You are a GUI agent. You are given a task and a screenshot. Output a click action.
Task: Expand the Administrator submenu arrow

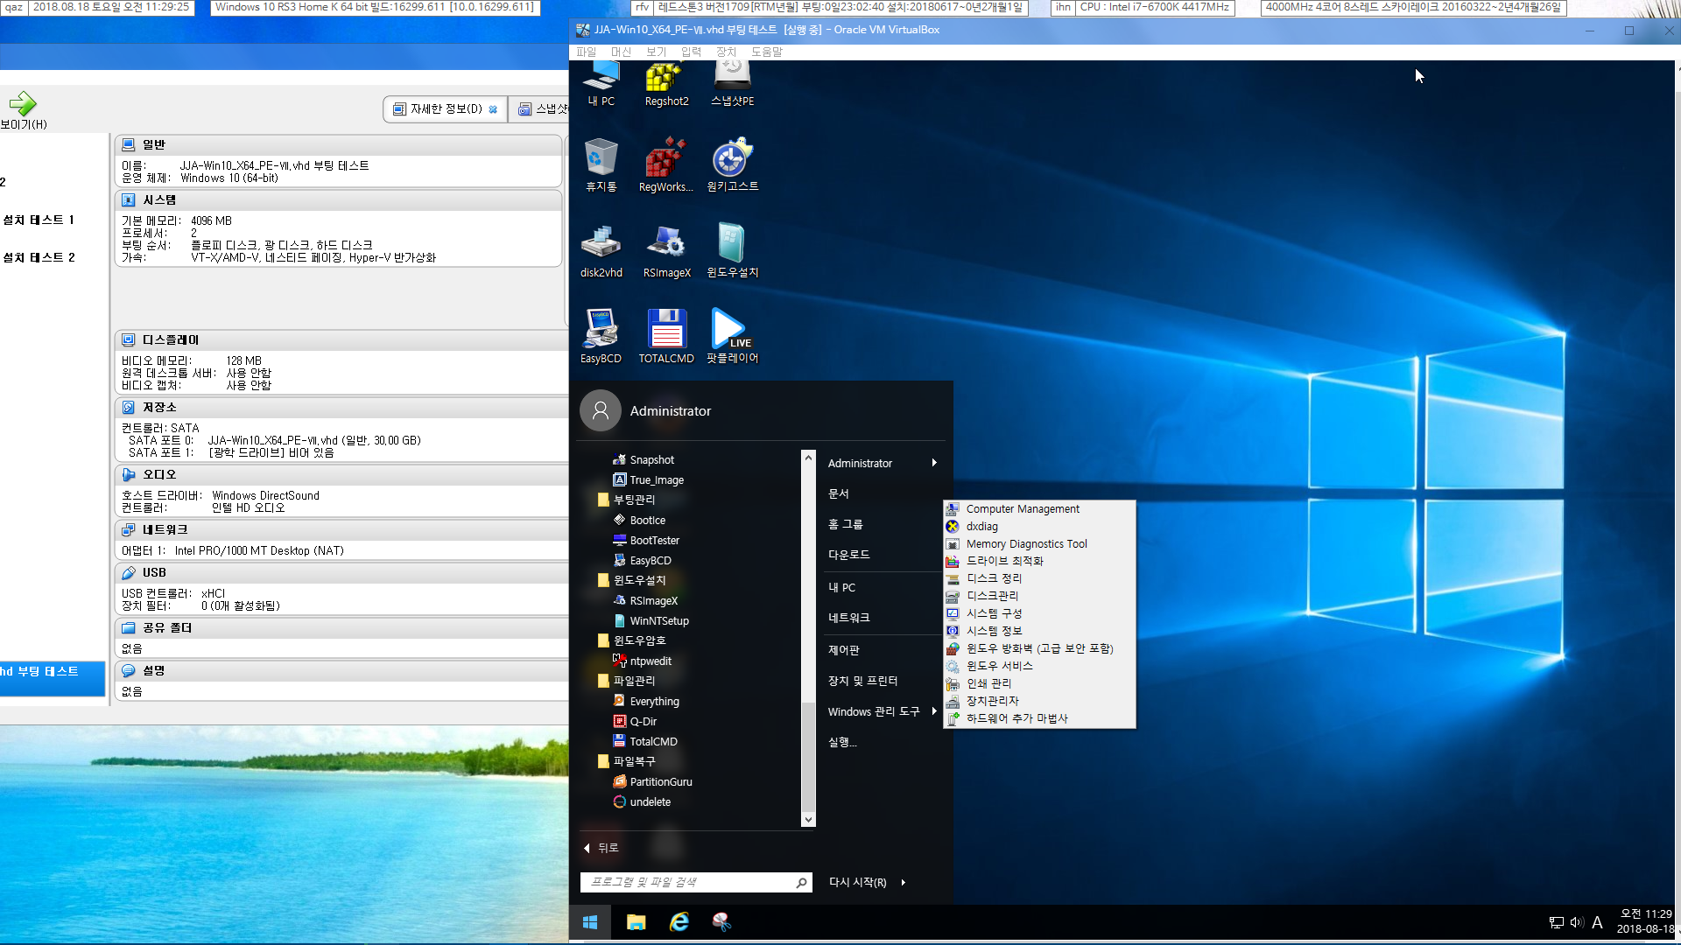(934, 463)
